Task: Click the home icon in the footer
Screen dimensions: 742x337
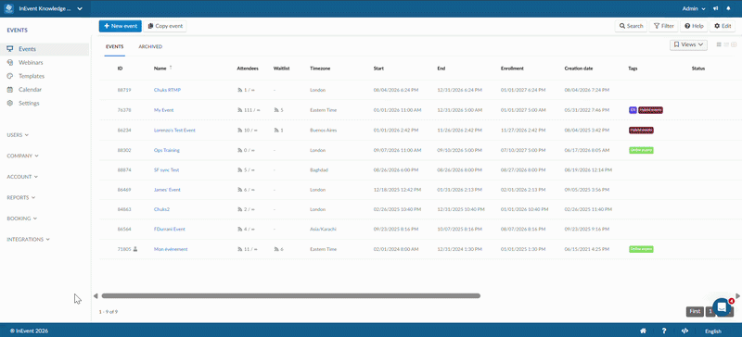Action: coord(643,331)
